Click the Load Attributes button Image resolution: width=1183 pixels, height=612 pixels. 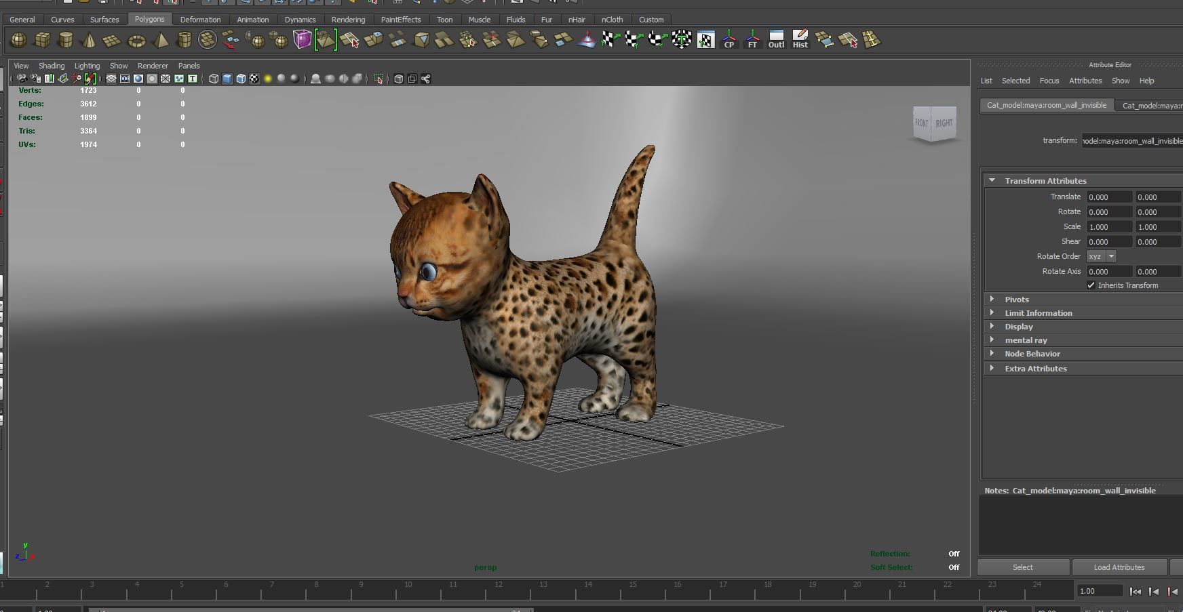point(1119,567)
